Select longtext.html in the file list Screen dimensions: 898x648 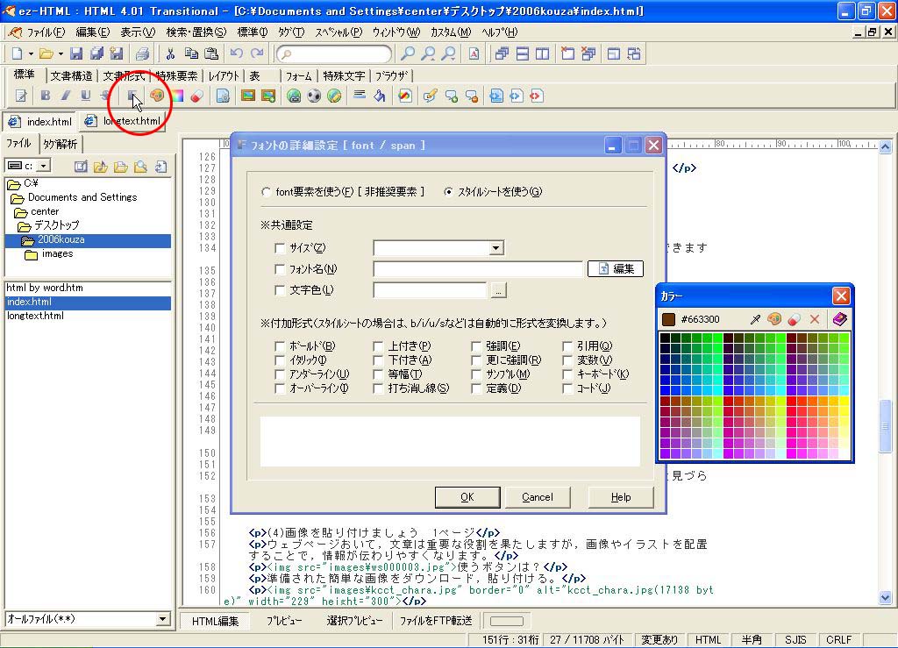coord(35,316)
